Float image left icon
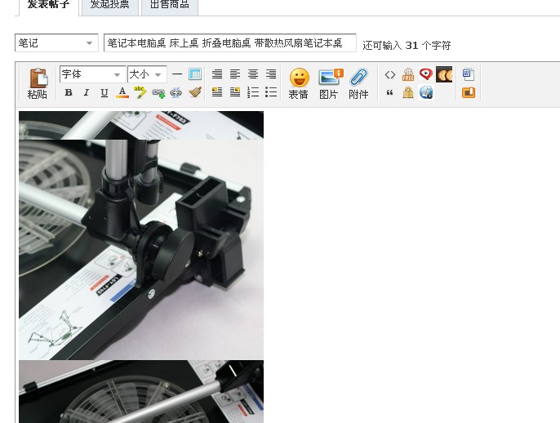Screen dimensions: 560x423 pyautogui.click(x=217, y=92)
